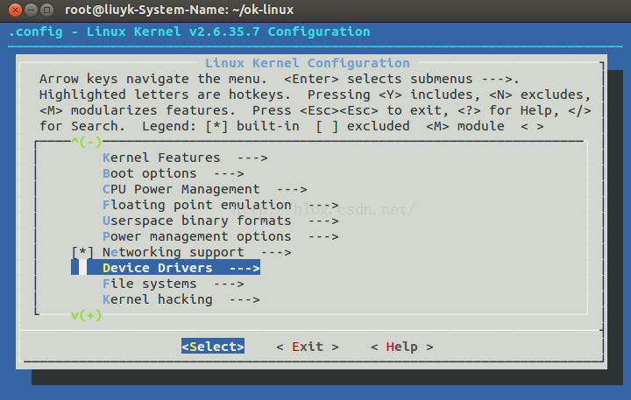Click the terminal title root@liuyk-System-Name
This screenshot has width=631, height=400.
[179, 10]
